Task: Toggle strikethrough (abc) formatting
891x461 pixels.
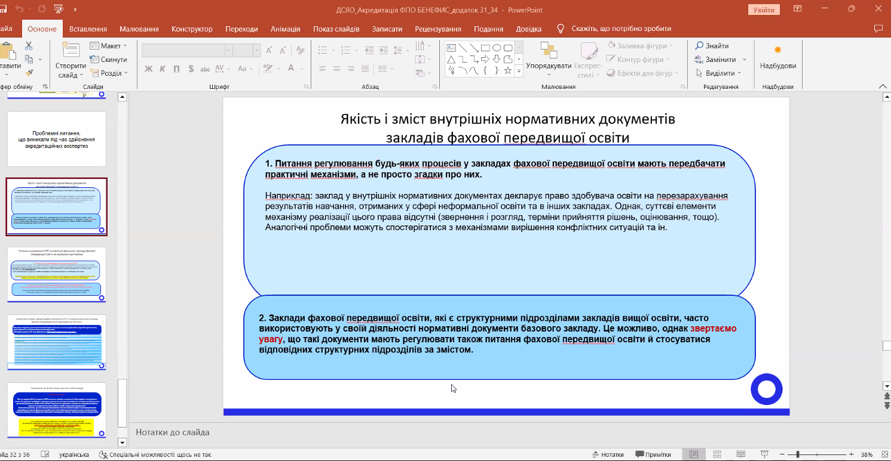Action: point(204,69)
